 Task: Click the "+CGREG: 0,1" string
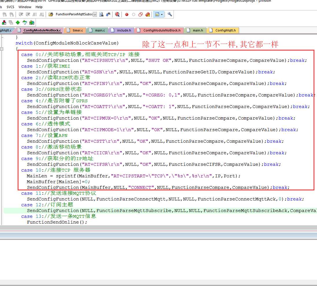[161, 95]
